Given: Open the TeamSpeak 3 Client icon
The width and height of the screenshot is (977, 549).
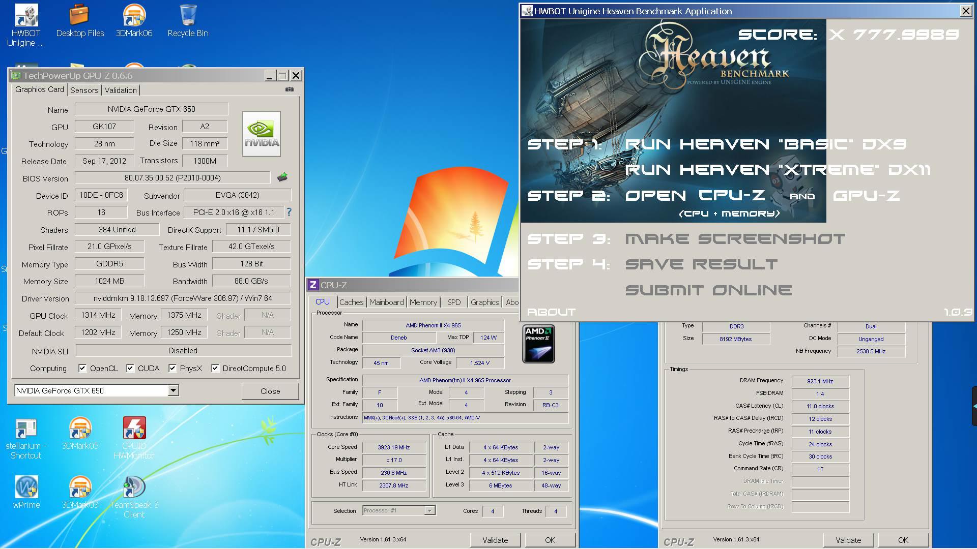Looking at the screenshot, I should [134, 497].
